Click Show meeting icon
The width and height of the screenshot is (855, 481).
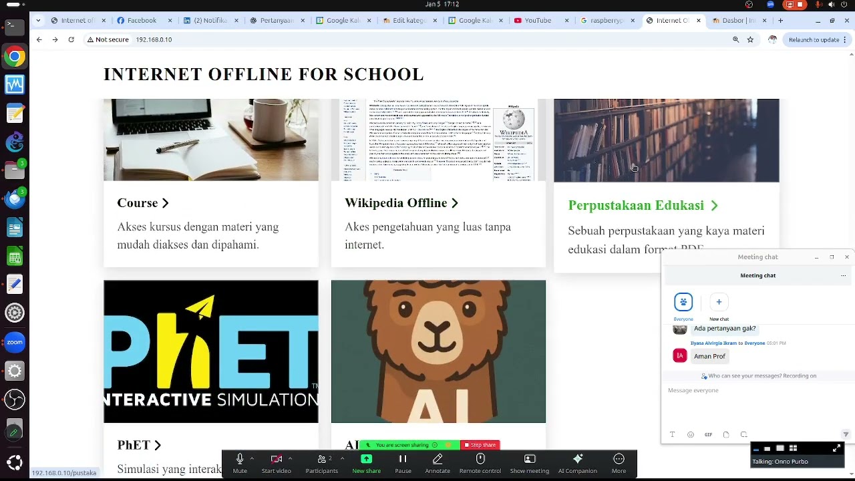(530, 463)
